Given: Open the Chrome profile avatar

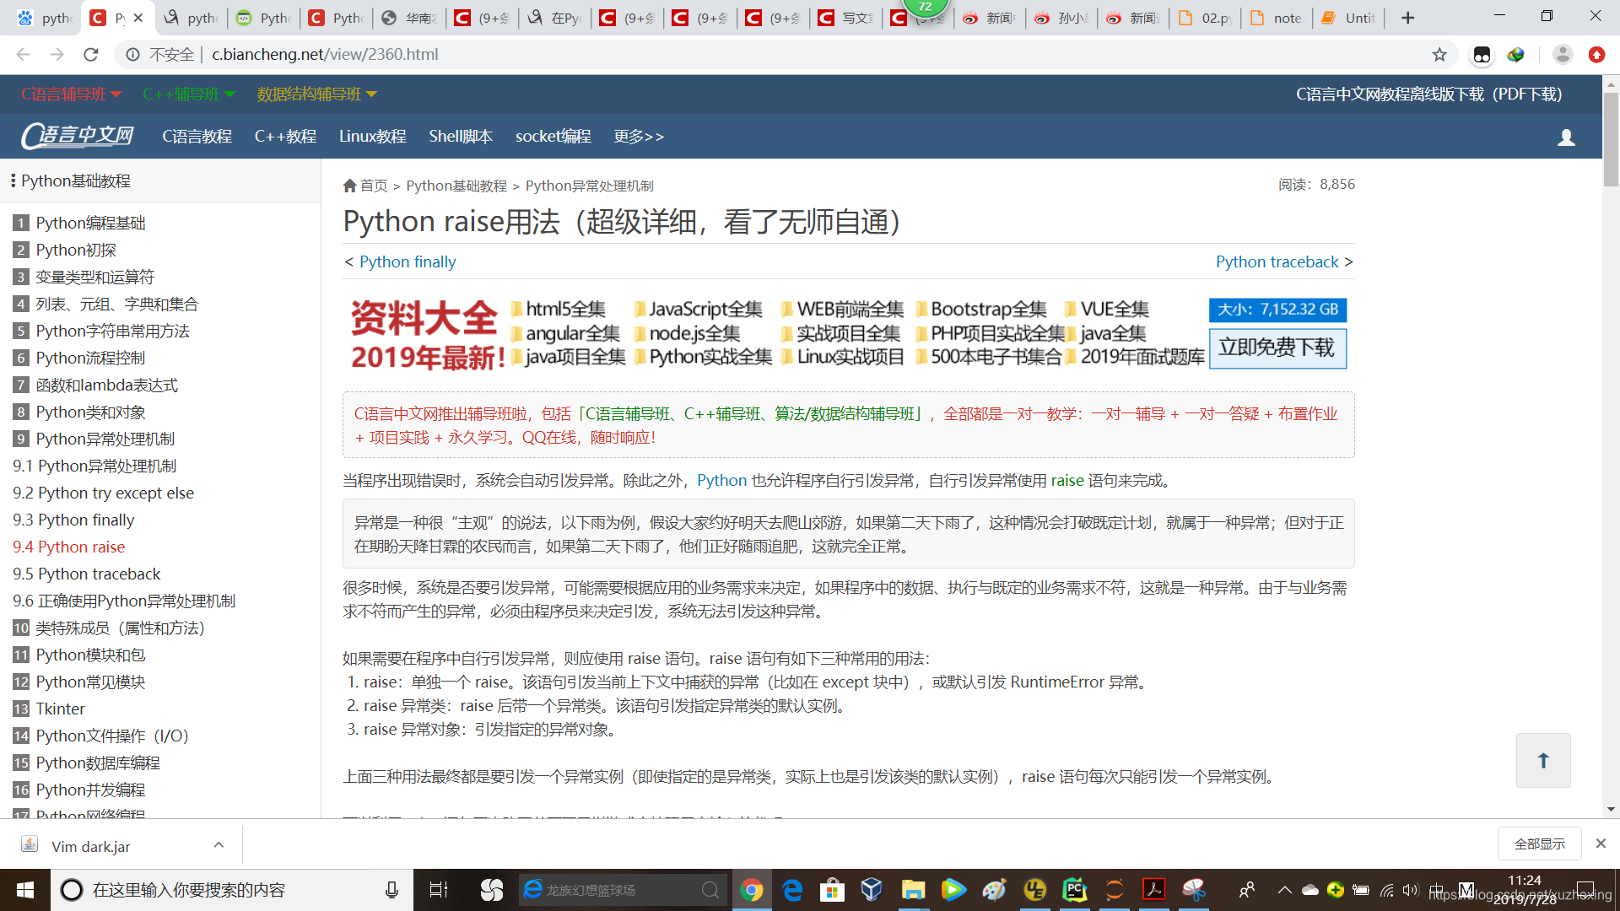Looking at the screenshot, I should tap(1563, 54).
